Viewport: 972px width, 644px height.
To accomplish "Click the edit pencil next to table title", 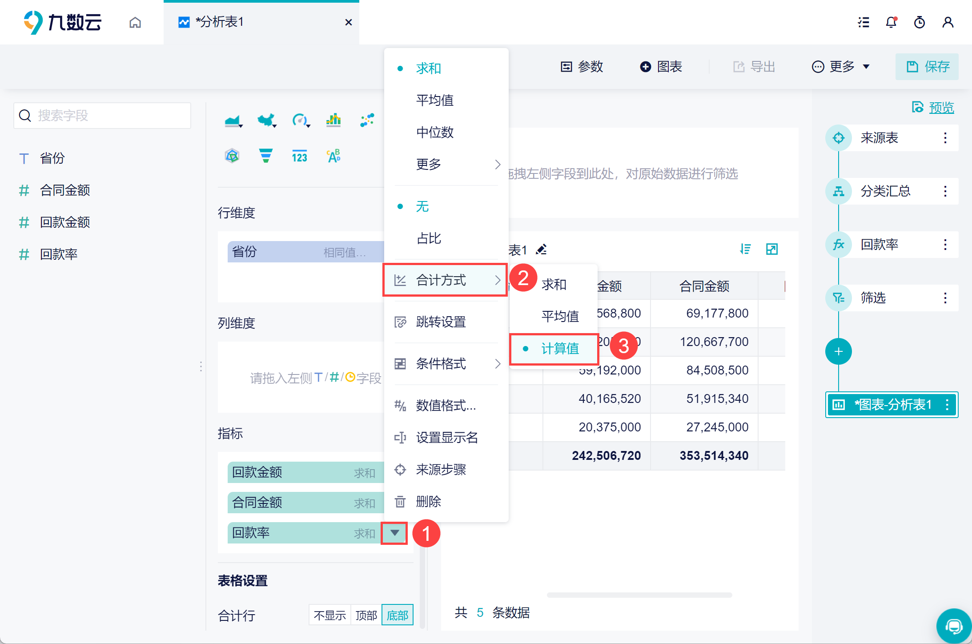I will coord(541,250).
